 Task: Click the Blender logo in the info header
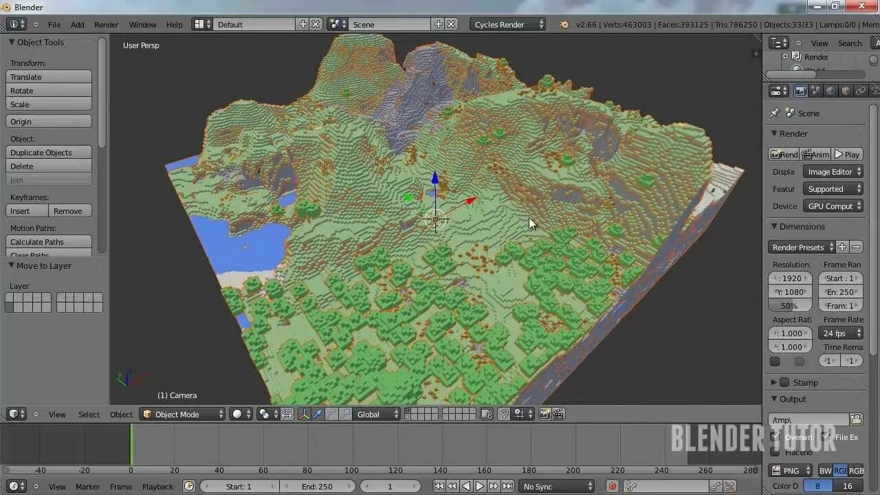(564, 24)
